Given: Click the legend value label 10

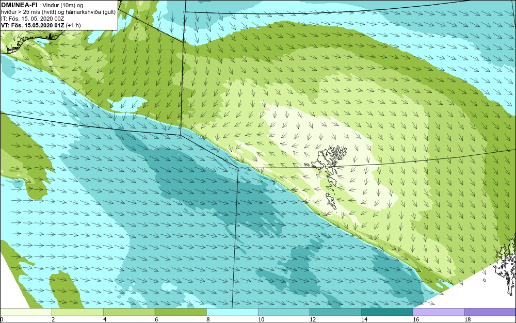Looking at the screenshot, I should (x=261, y=319).
